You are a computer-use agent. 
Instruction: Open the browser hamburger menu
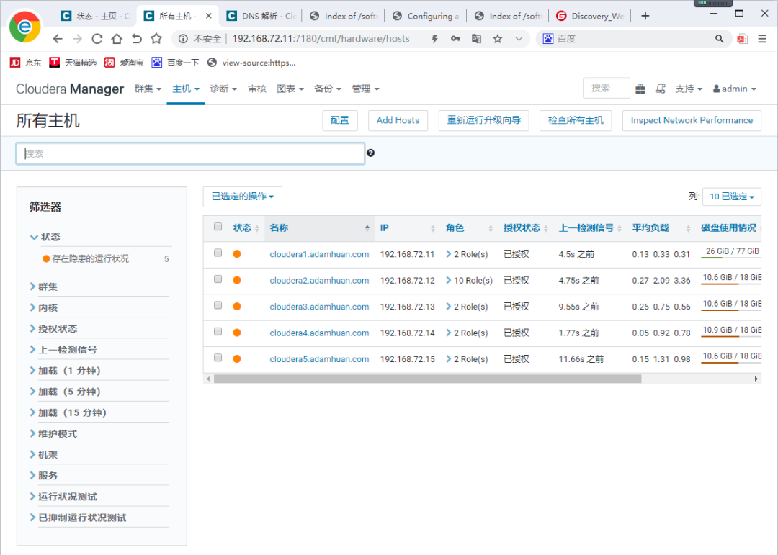click(x=763, y=39)
